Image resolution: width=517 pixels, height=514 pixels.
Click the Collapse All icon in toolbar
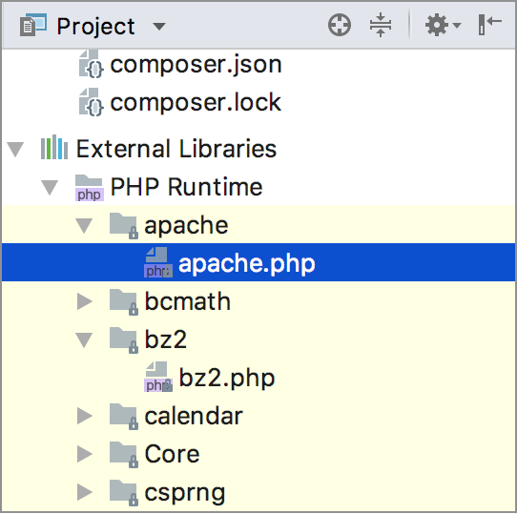tap(381, 25)
